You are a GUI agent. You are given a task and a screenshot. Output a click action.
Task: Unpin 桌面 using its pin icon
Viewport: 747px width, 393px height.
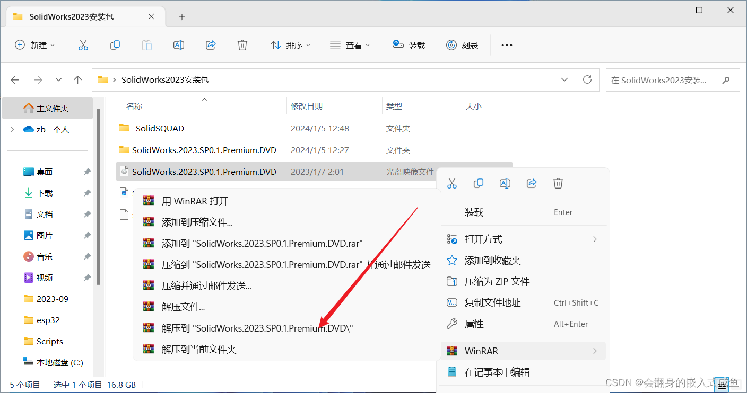pos(87,172)
